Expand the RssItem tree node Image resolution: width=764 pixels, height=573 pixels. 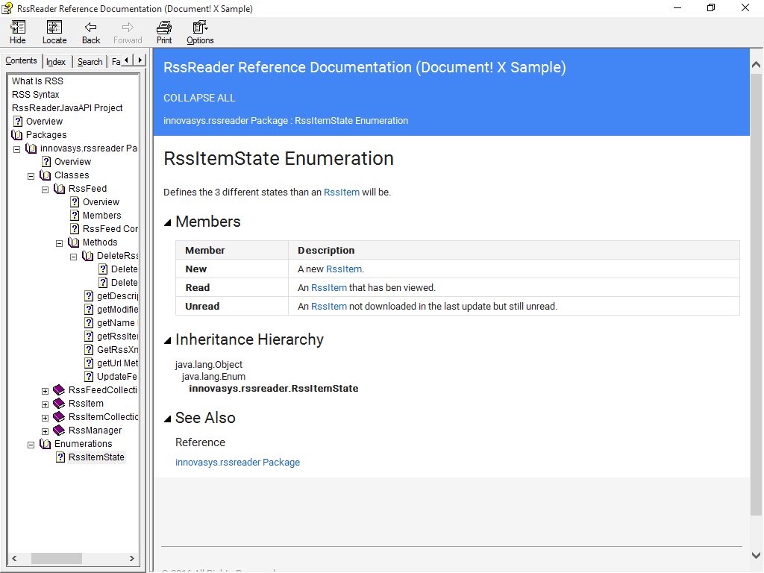(46, 404)
